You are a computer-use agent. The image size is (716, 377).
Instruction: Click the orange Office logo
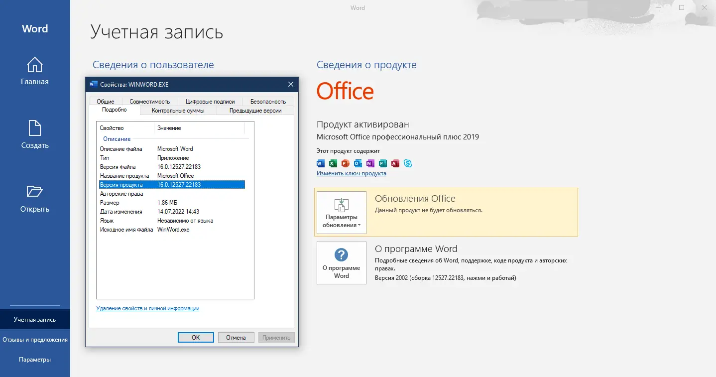pos(345,91)
